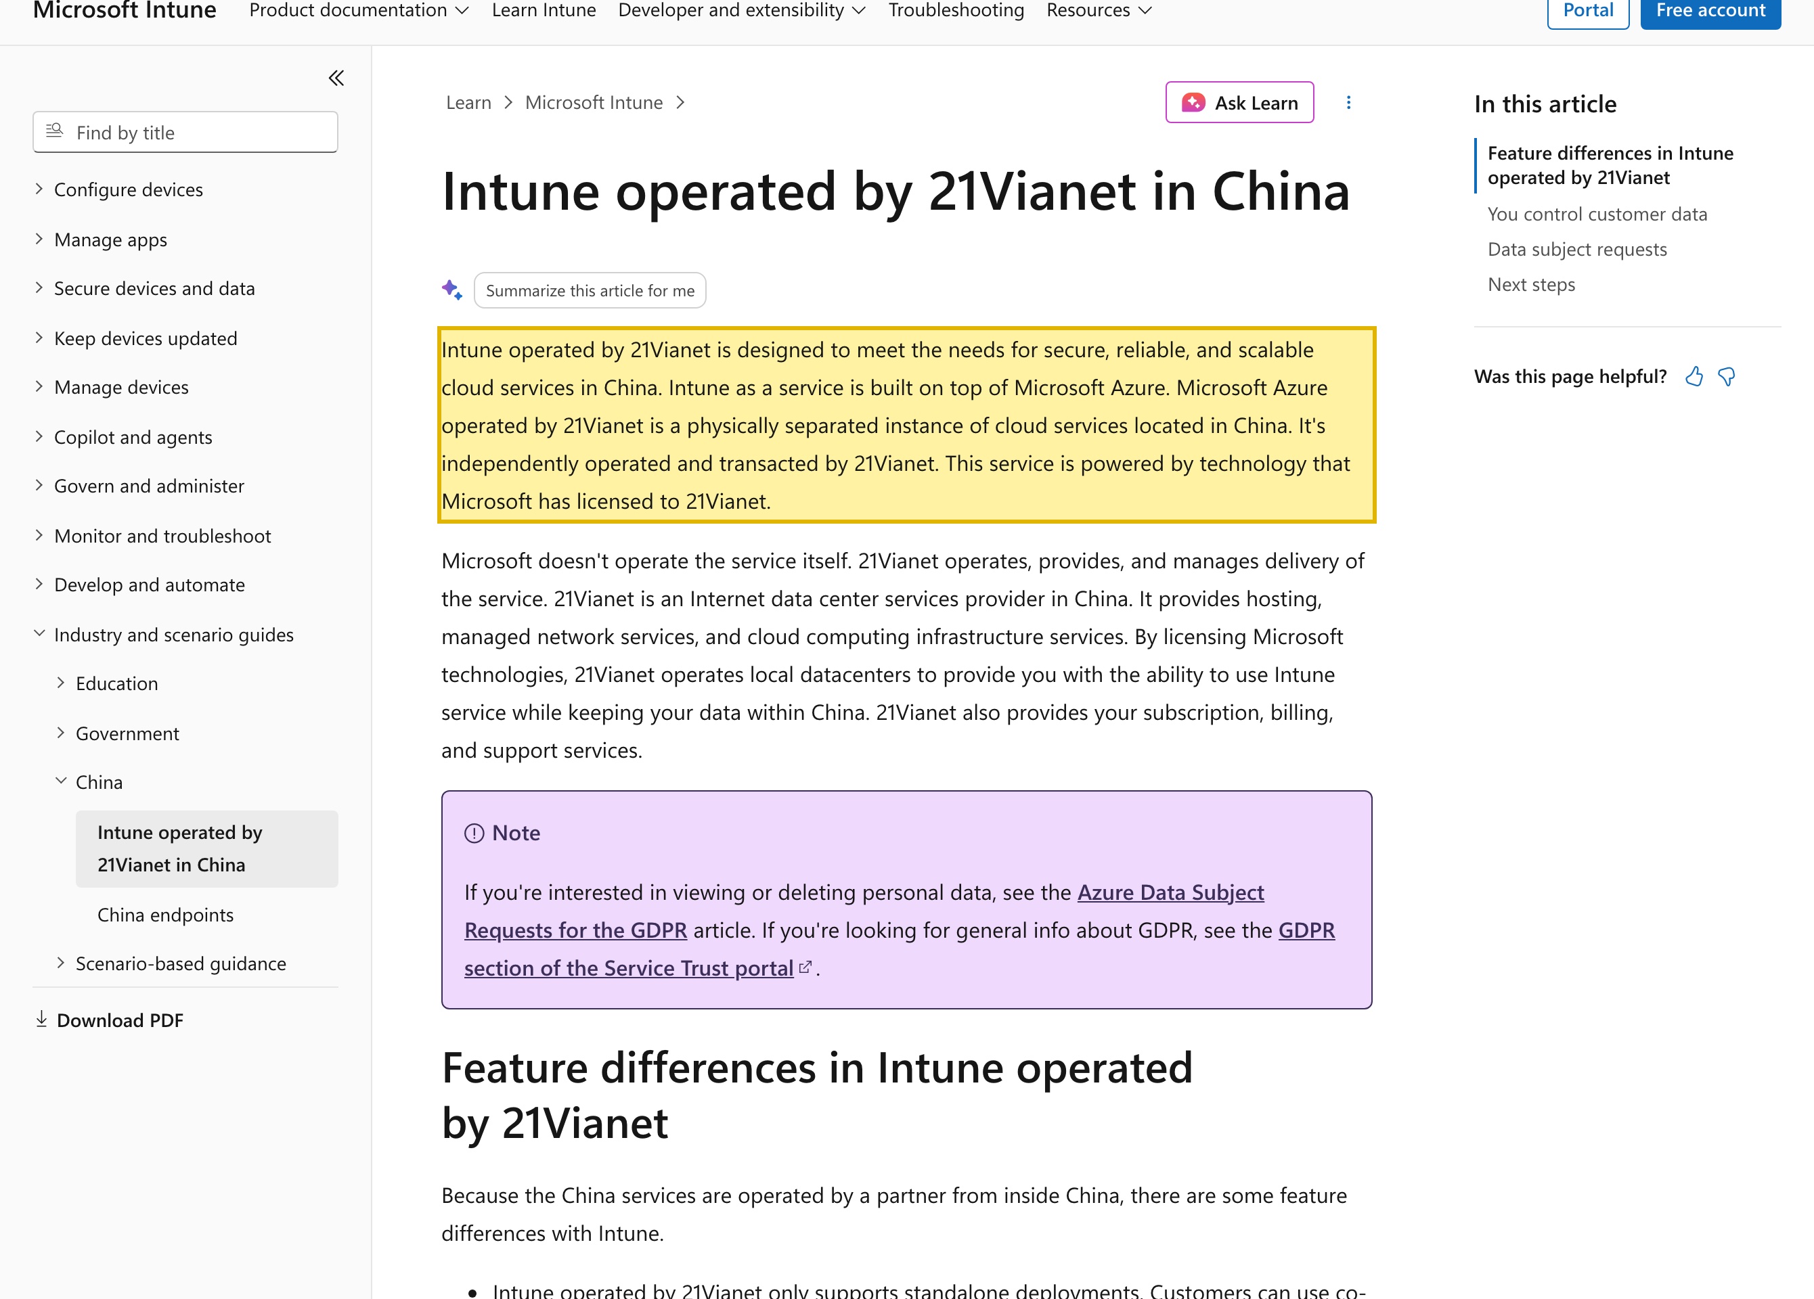Expand the Manage apps tree node
This screenshot has height=1299, width=1814.
[x=102, y=240]
